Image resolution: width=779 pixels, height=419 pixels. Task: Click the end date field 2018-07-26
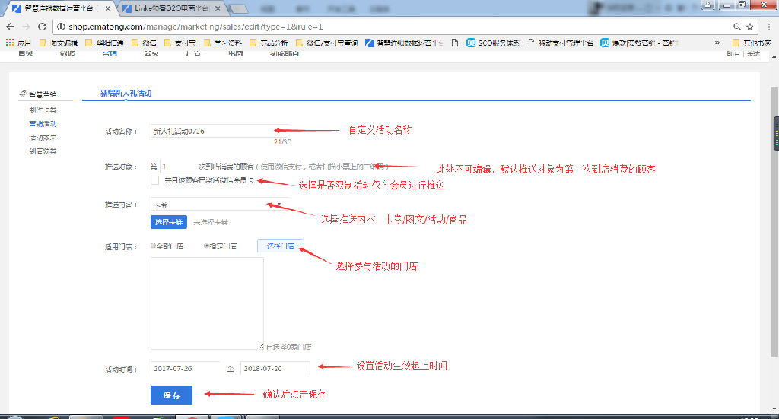click(275, 368)
